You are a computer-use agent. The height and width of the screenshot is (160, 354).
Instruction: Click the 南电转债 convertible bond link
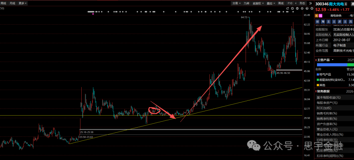tap(336, 16)
